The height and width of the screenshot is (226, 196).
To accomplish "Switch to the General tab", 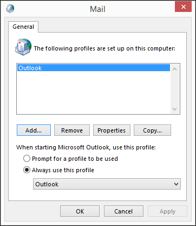I will point(23,27).
